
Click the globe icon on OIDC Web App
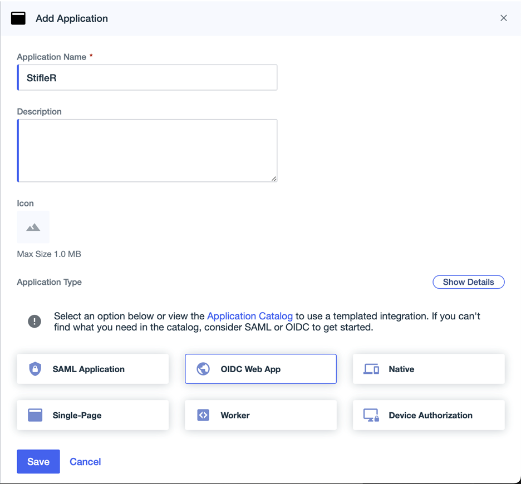203,369
